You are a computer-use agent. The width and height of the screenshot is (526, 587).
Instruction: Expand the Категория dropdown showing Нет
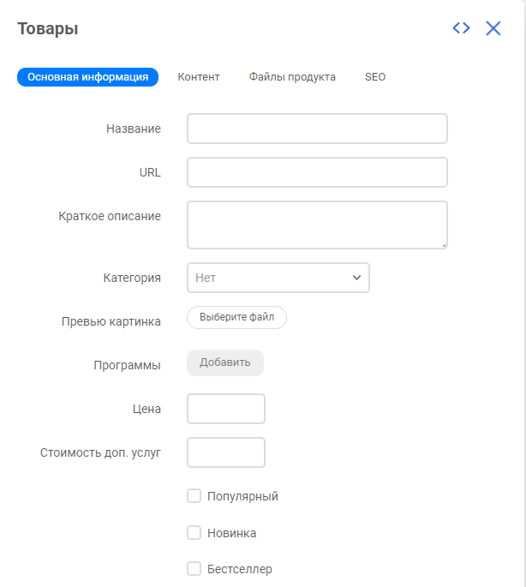pos(278,278)
